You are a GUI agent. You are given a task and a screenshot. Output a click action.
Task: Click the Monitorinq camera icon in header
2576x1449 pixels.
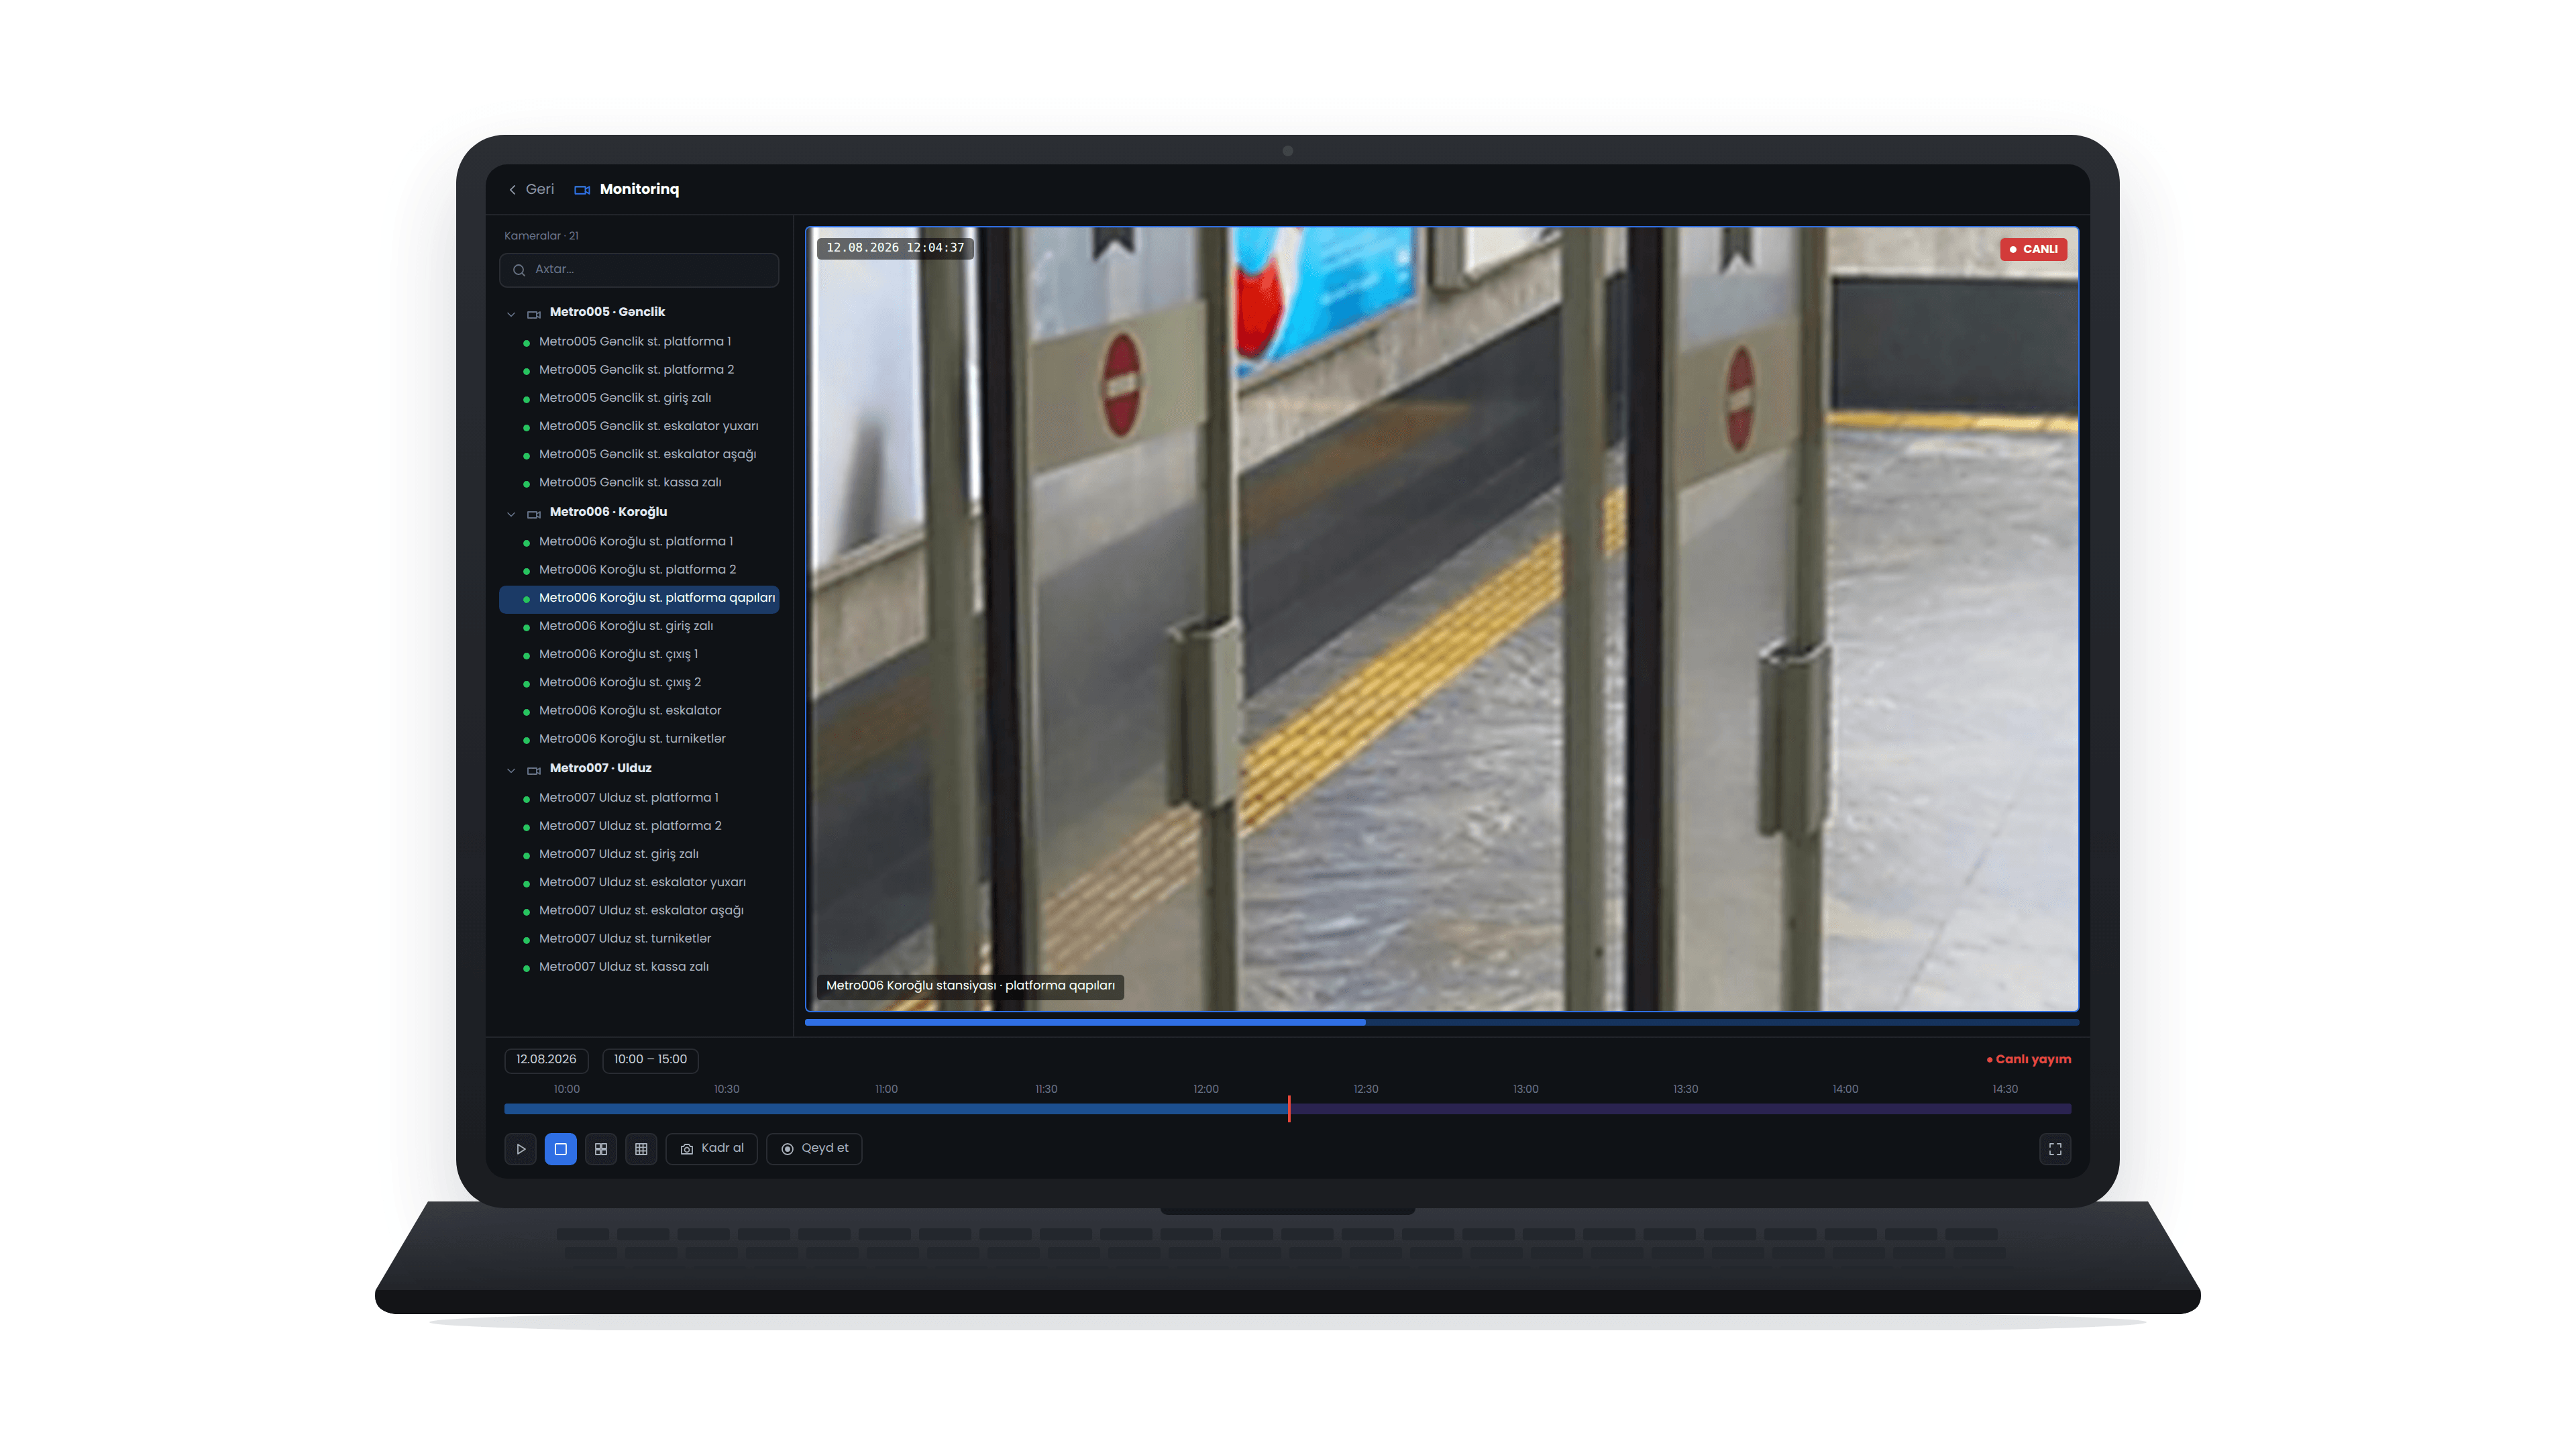tap(582, 189)
